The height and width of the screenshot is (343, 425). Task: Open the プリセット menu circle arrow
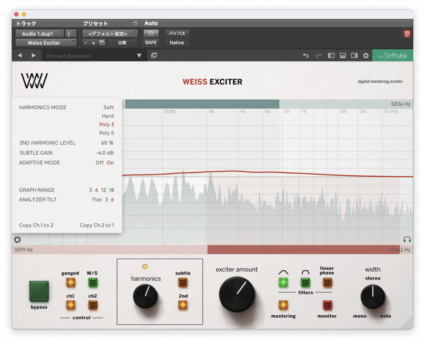tap(135, 24)
